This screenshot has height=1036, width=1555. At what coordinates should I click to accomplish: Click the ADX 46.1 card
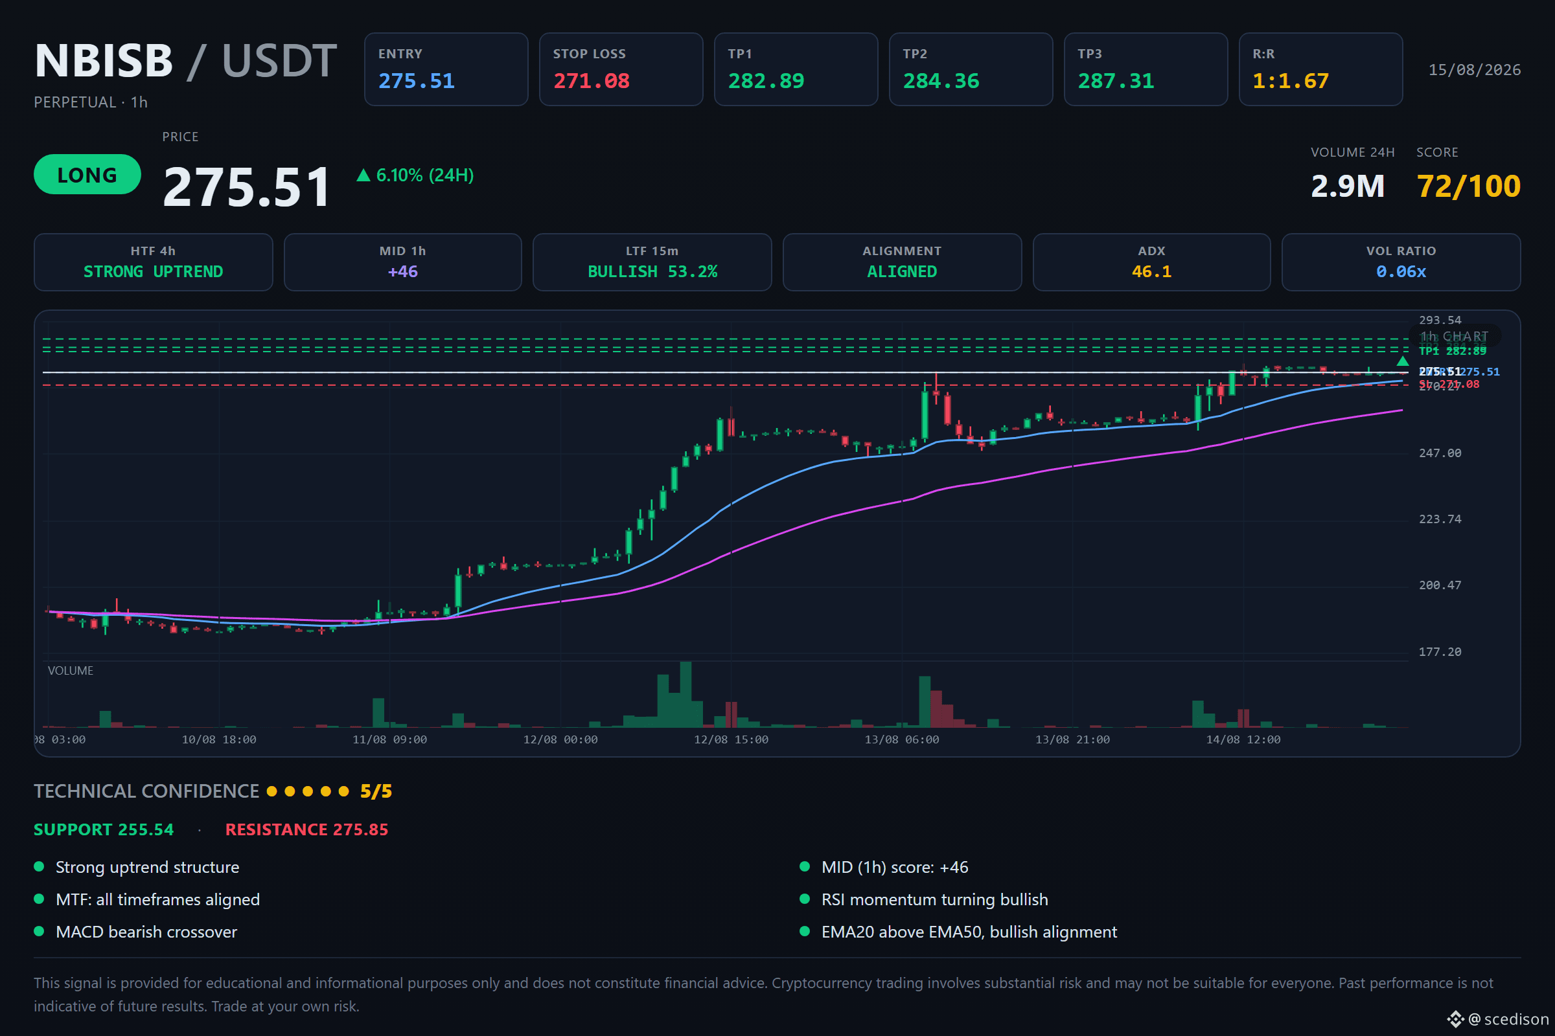point(1152,262)
